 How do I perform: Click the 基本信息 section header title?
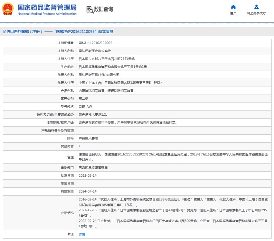pos(105,32)
